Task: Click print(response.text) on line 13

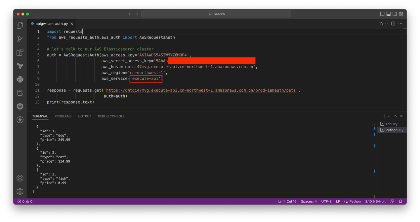Action: coord(70,102)
